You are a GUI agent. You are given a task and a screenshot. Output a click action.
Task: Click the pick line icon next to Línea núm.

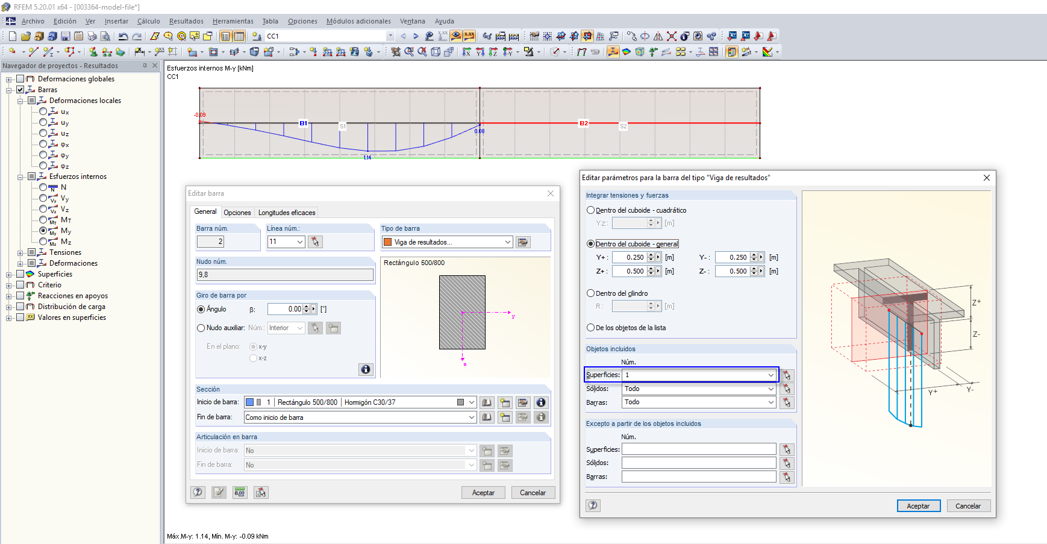coord(315,242)
